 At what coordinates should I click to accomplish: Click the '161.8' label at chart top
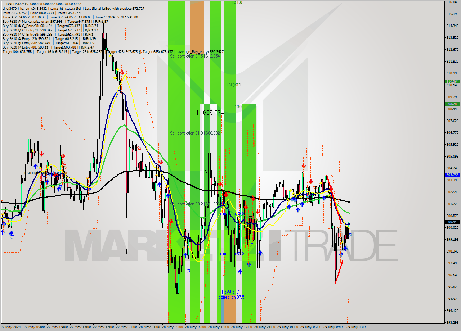(237, 2)
